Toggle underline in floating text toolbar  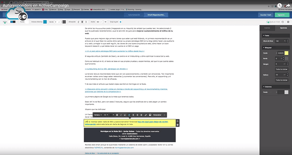[125, 115]
